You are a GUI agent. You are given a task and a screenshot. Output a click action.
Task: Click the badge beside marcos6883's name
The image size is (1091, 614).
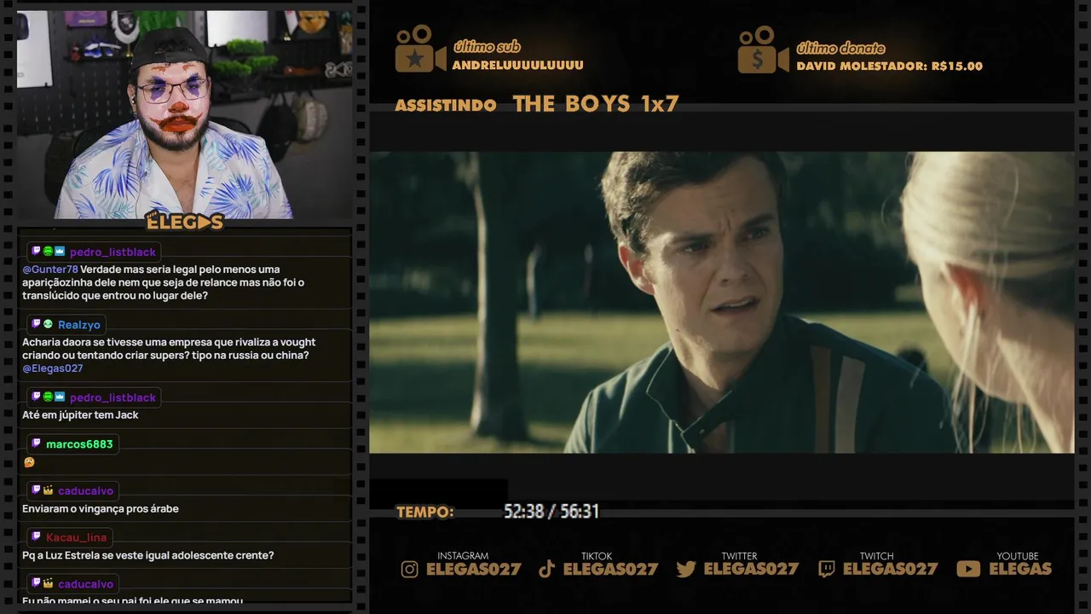(x=36, y=444)
